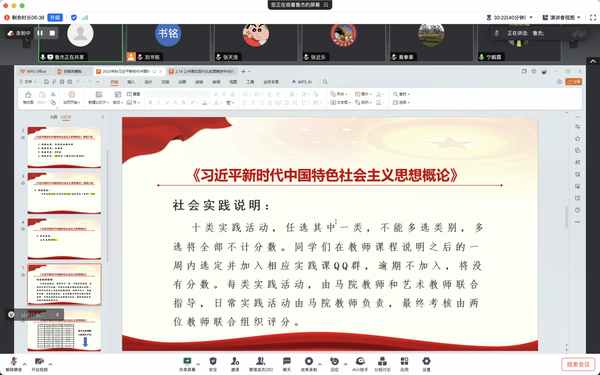Image resolution: width=600 pixels, height=375 pixels.
Task: Open the 插入 ribbon tab
Action: (131, 82)
